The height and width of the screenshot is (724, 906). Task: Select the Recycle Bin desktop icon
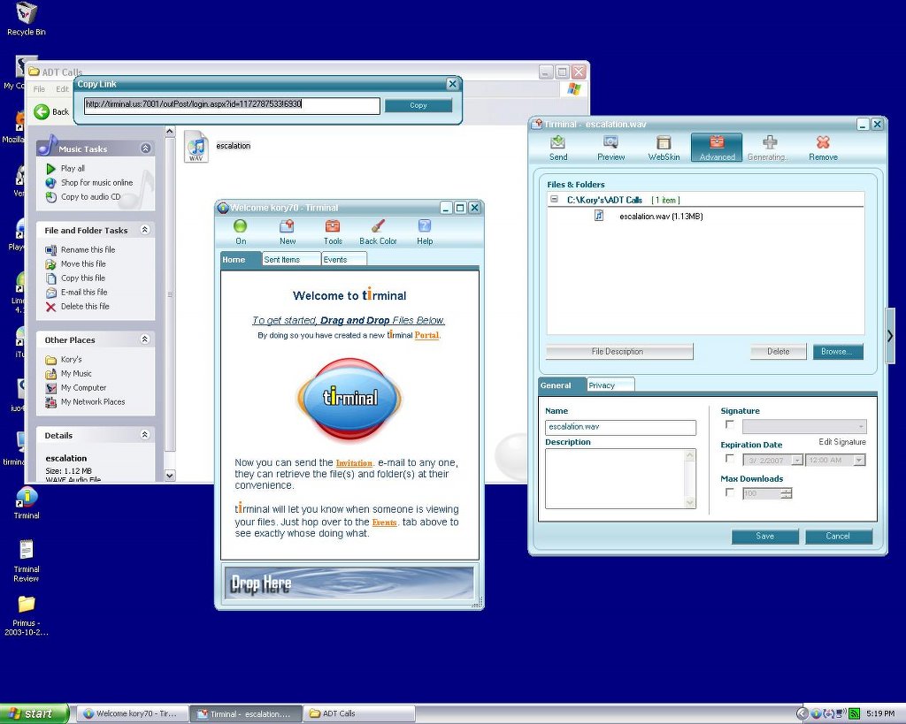(27, 19)
